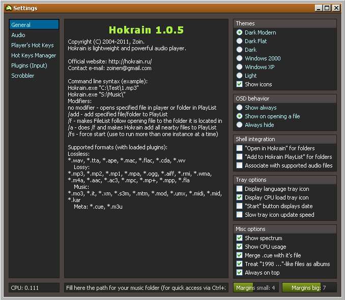Open the Audio settings section
This screenshot has height=300, width=345.
[x=18, y=35]
